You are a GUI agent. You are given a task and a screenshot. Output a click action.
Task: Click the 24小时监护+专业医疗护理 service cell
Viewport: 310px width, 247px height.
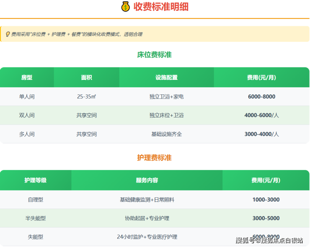147,237
